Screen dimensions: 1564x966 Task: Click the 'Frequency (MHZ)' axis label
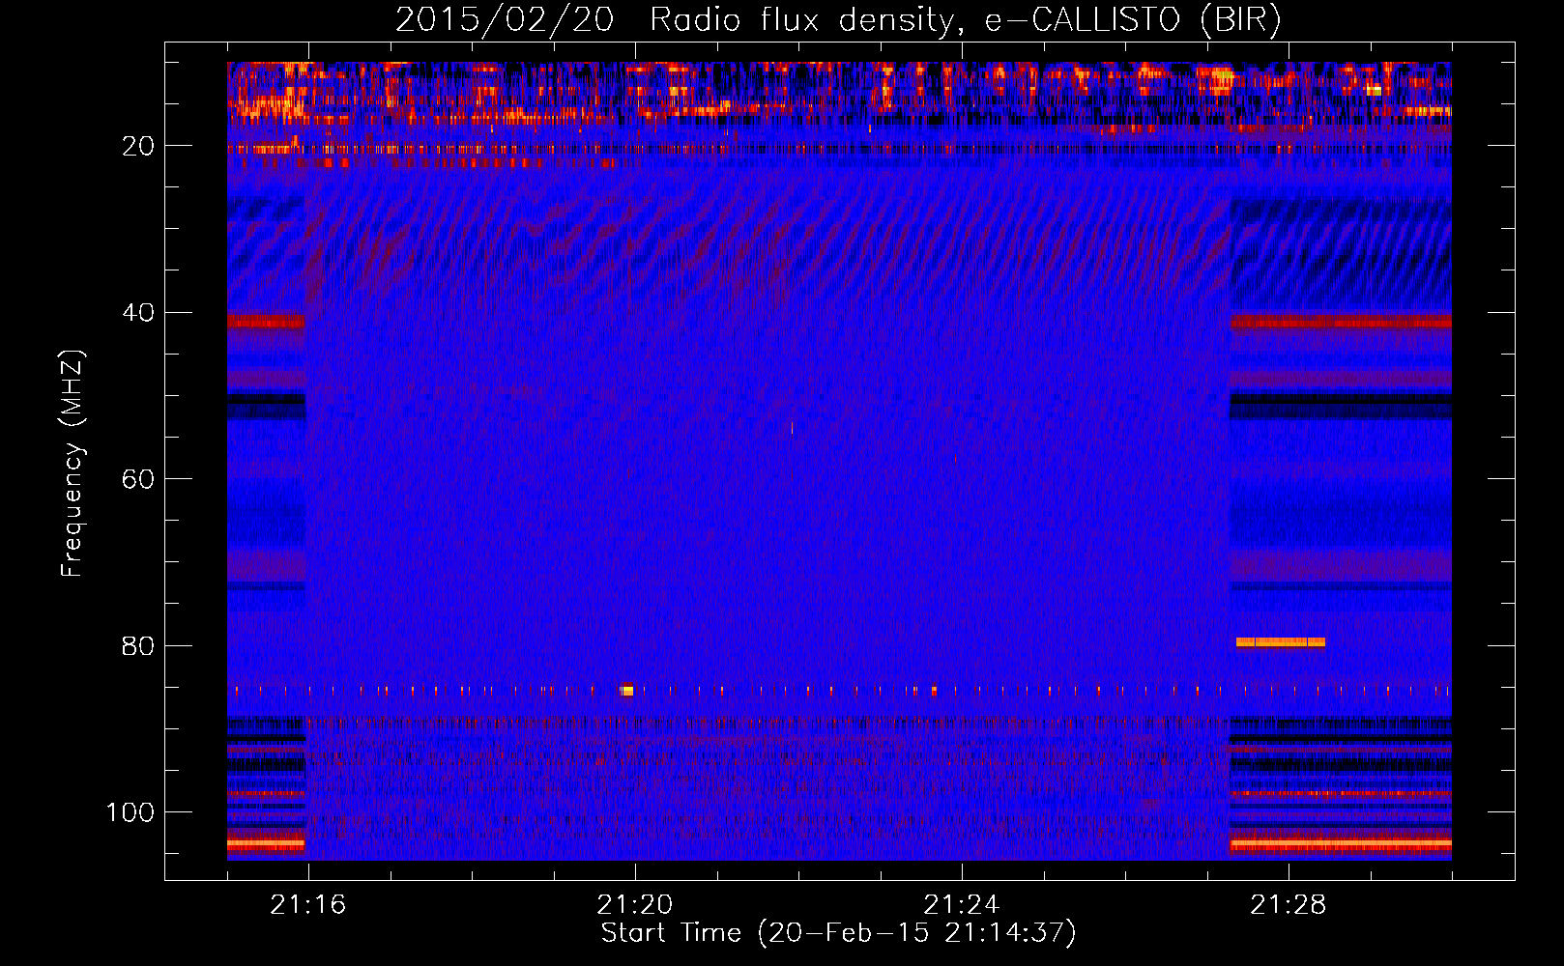(x=72, y=463)
